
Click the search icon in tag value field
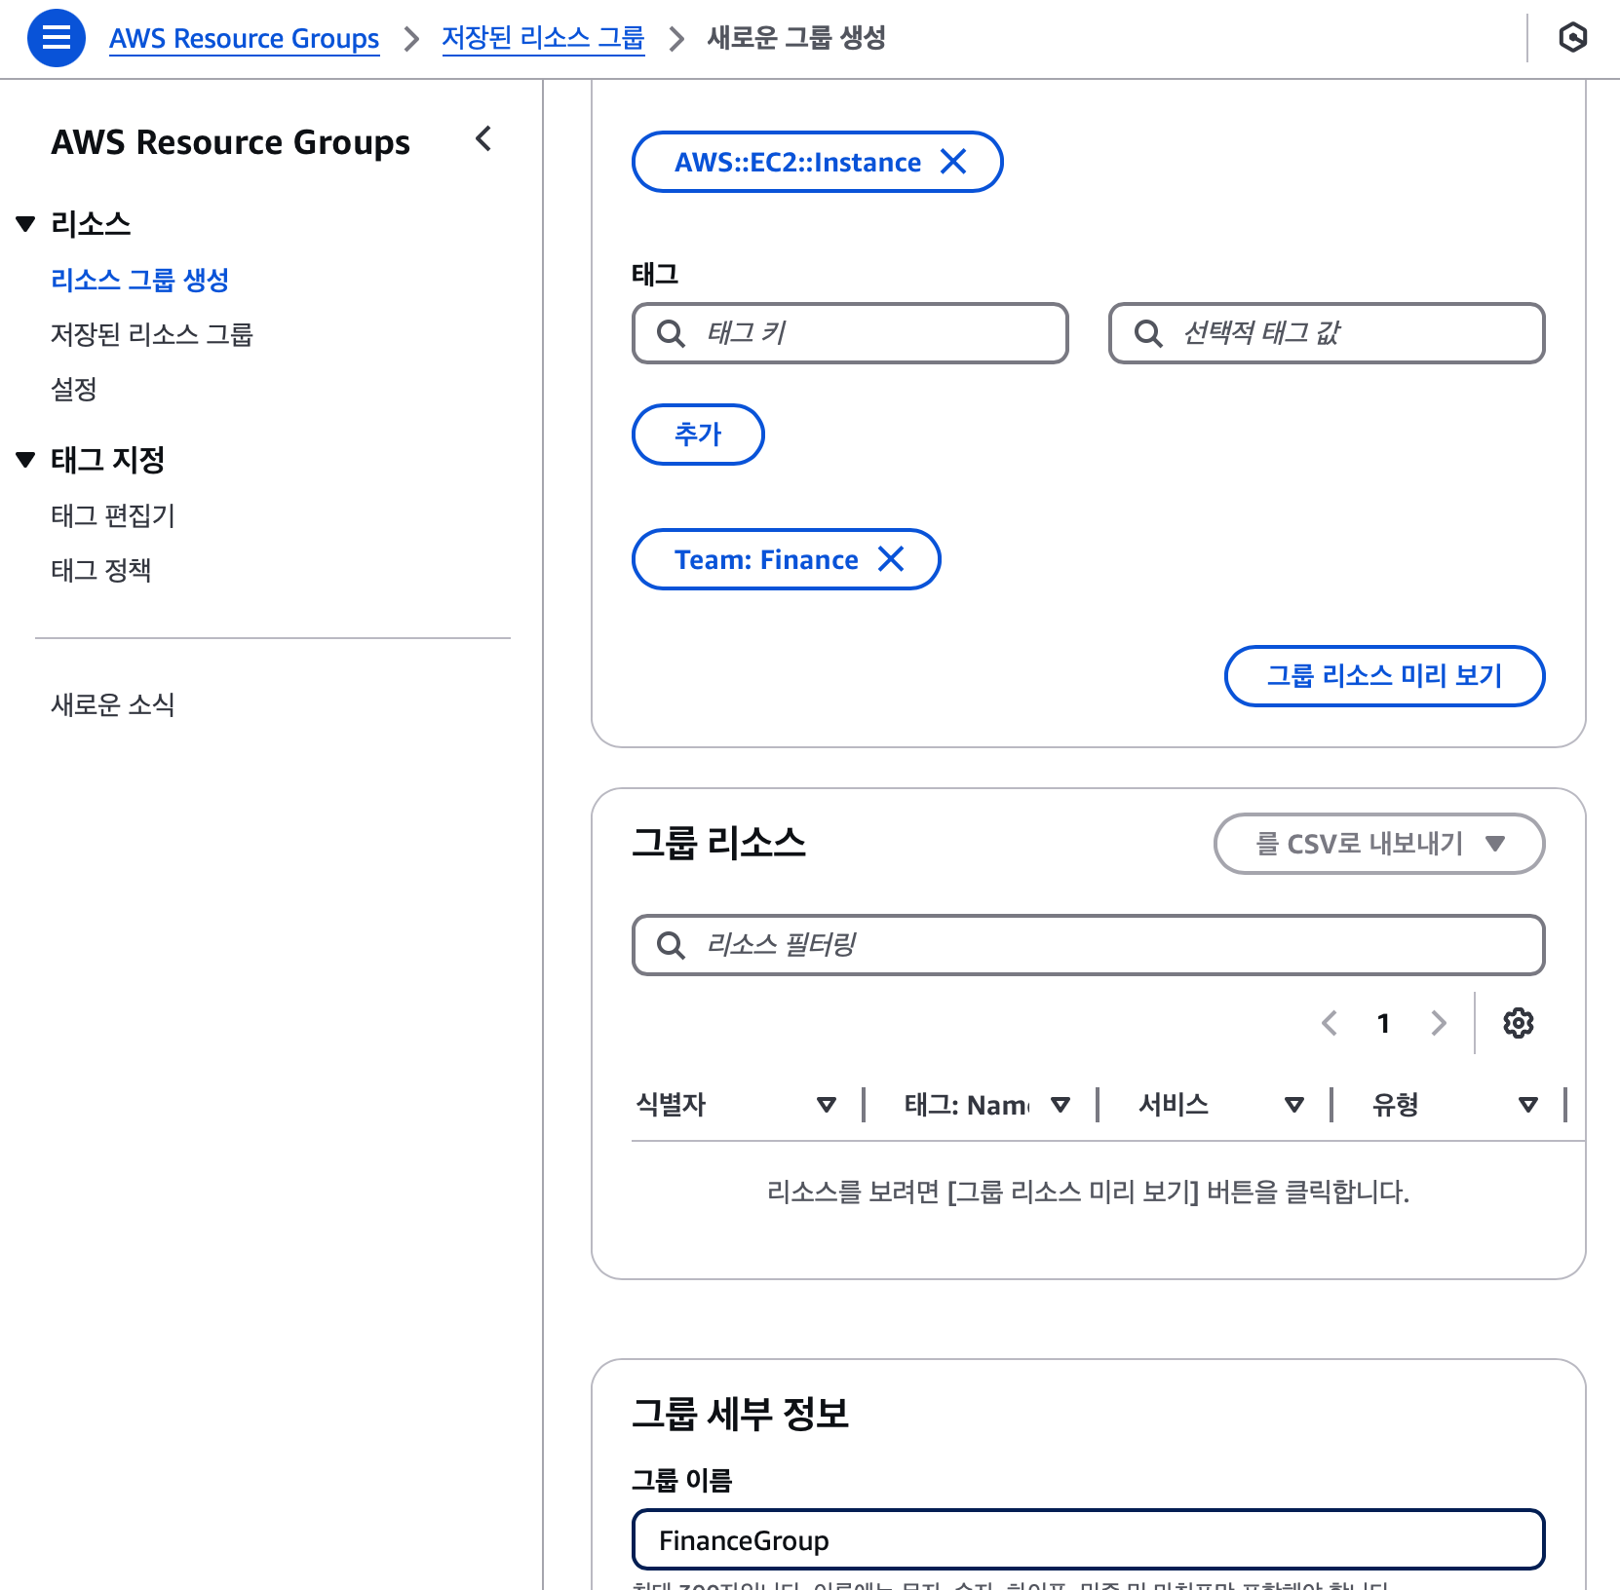[1148, 333]
